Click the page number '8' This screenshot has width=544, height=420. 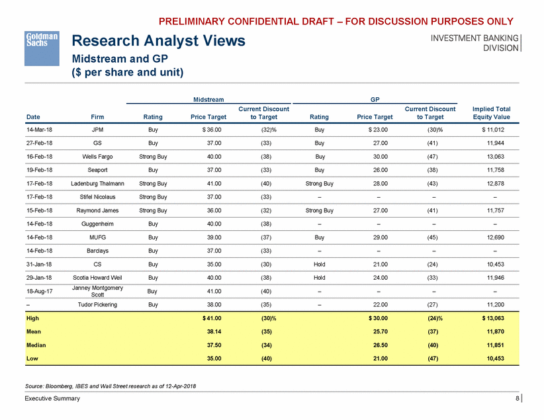(x=517, y=398)
